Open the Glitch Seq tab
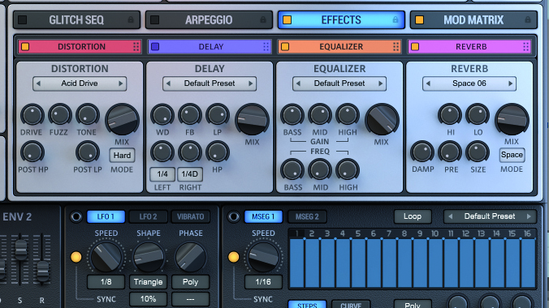The width and height of the screenshot is (549, 308). (76, 20)
